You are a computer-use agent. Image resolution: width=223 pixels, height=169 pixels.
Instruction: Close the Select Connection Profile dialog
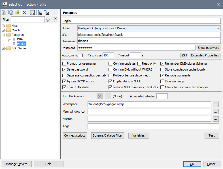point(218,4)
